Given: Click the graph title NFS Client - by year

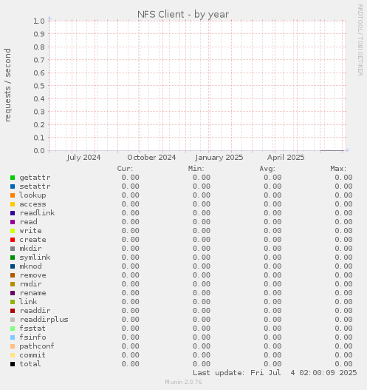Looking at the screenshot, I should 183,14.
